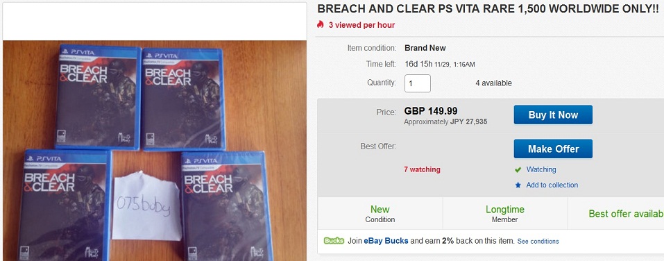The height and width of the screenshot is (261, 664).
Task: Click the Best offer available highlight
Action: click(x=626, y=214)
